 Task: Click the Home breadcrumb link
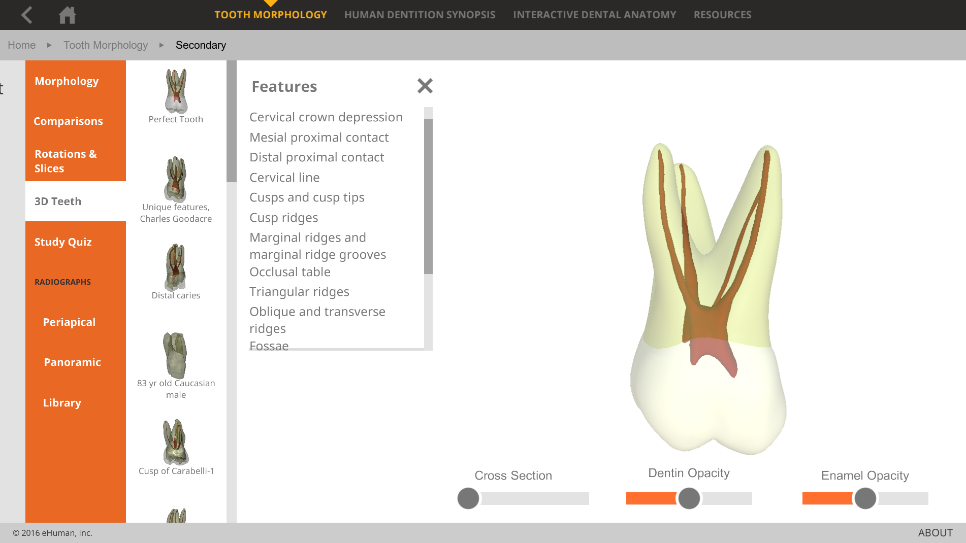(x=22, y=45)
